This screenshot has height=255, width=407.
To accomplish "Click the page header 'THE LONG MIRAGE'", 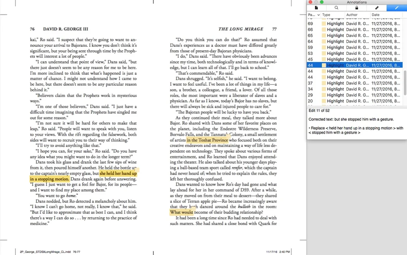I will [241, 29].
